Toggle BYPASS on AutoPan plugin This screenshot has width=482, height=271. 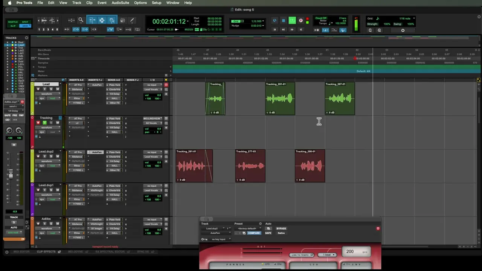click(281, 228)
